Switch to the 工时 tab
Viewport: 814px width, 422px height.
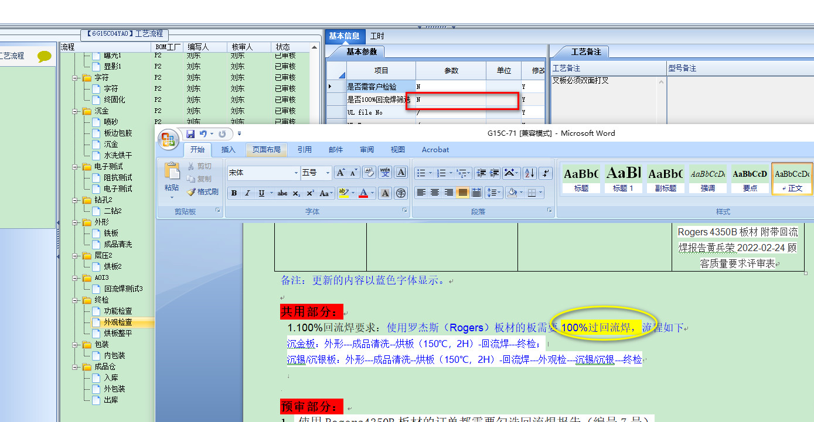377,36
